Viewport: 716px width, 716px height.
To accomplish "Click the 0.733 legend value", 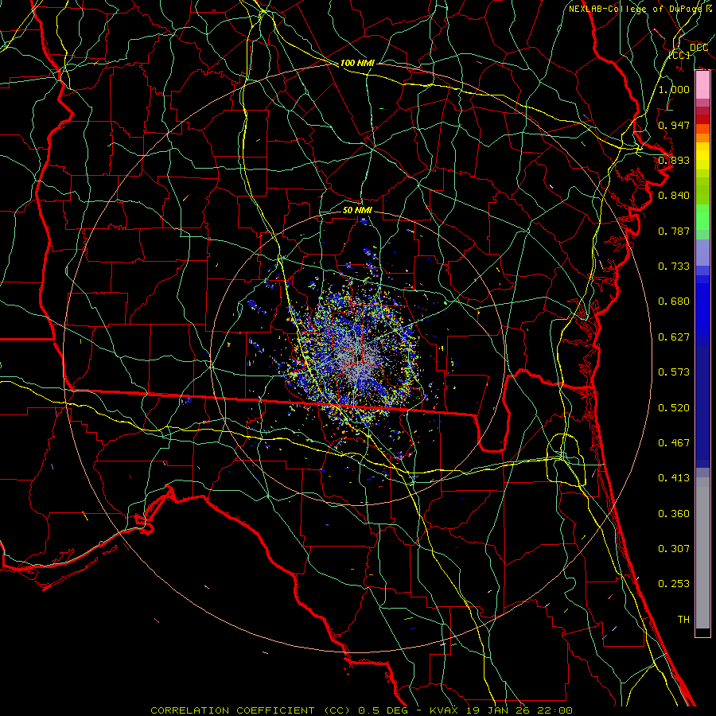I will point(674,267).
